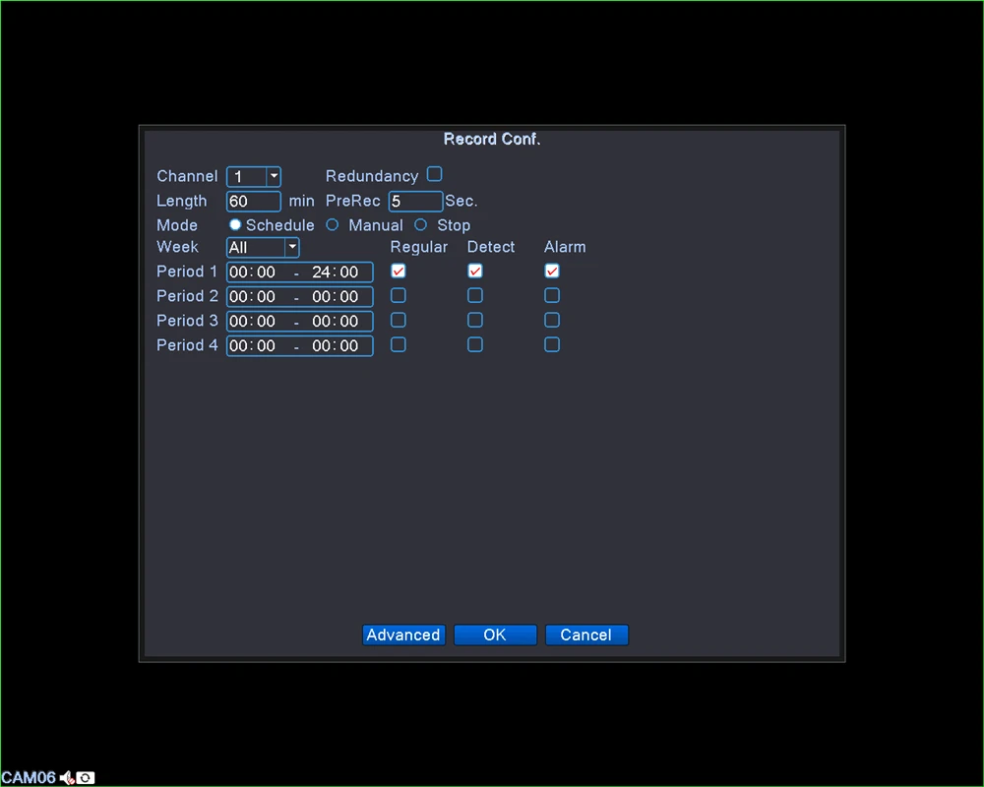Open the Channel dropdown
The width and height of the screenshot is (984, 787).
pos(254,176)
